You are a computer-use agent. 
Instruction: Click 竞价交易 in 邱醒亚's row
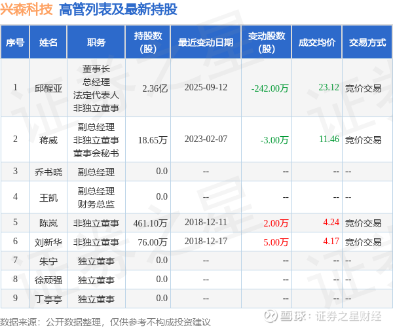coord(363,88)
